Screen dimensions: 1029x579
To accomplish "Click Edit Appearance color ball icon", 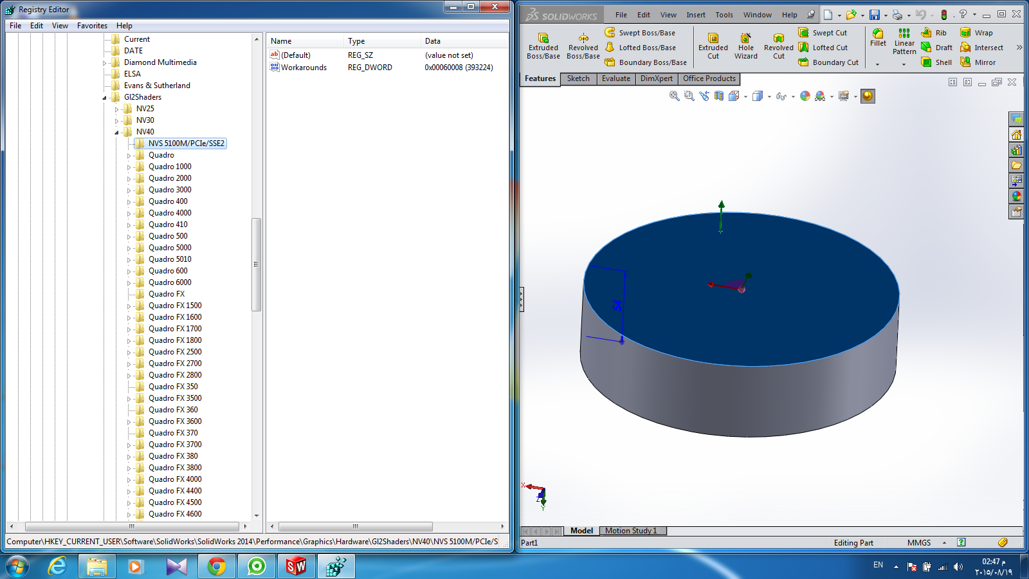I will [x=805, y=96].
